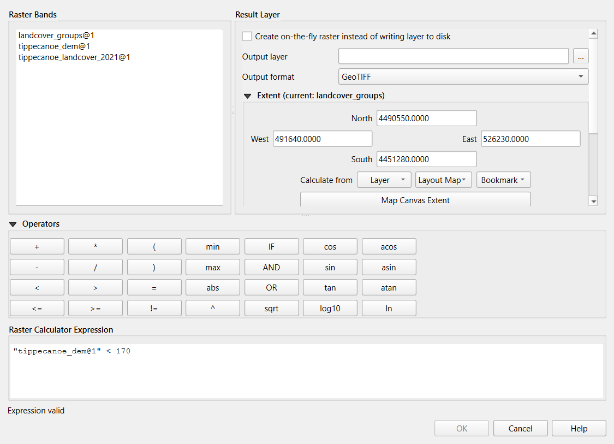Insert the asin function
Image resolution: width=614 pixels, height=444 pixels.
pos(389,267)
